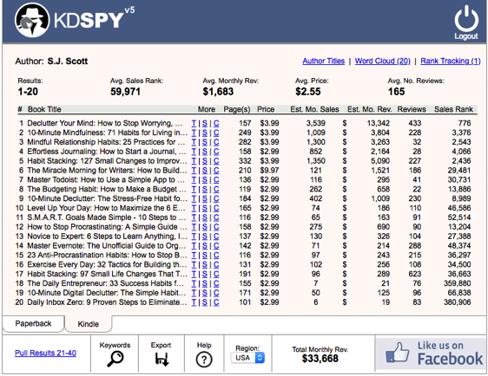Image resolution: width=488 pixels, height=376 pixels.
Task: Sort by Est. Mo. Rev. header
Action: [369, 109]
